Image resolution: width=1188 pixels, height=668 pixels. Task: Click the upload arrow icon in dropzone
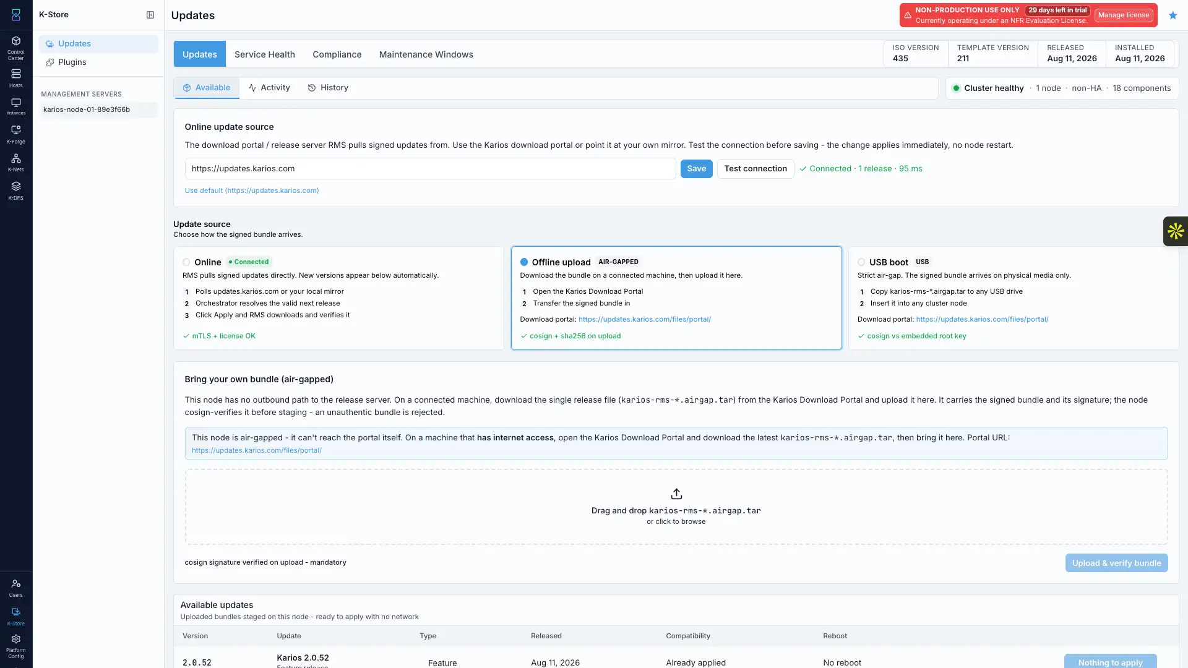pyautogui.click(x=676, y=494)
